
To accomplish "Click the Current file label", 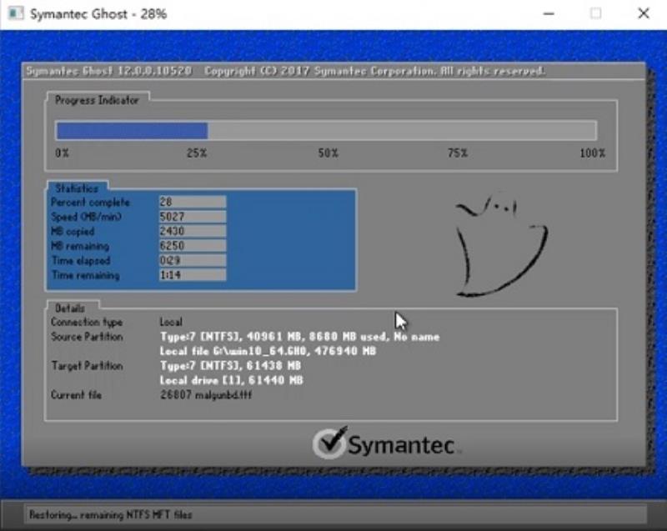I will tap(76, 395).
